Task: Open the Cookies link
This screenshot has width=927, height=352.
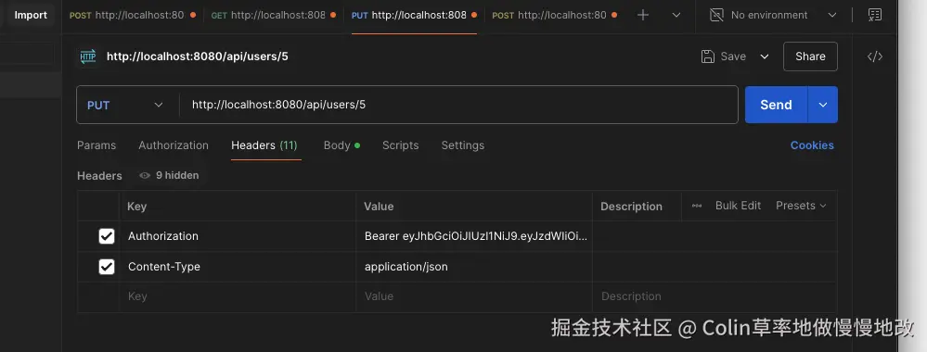Action: pyautogui.click(x=812, y=145)
